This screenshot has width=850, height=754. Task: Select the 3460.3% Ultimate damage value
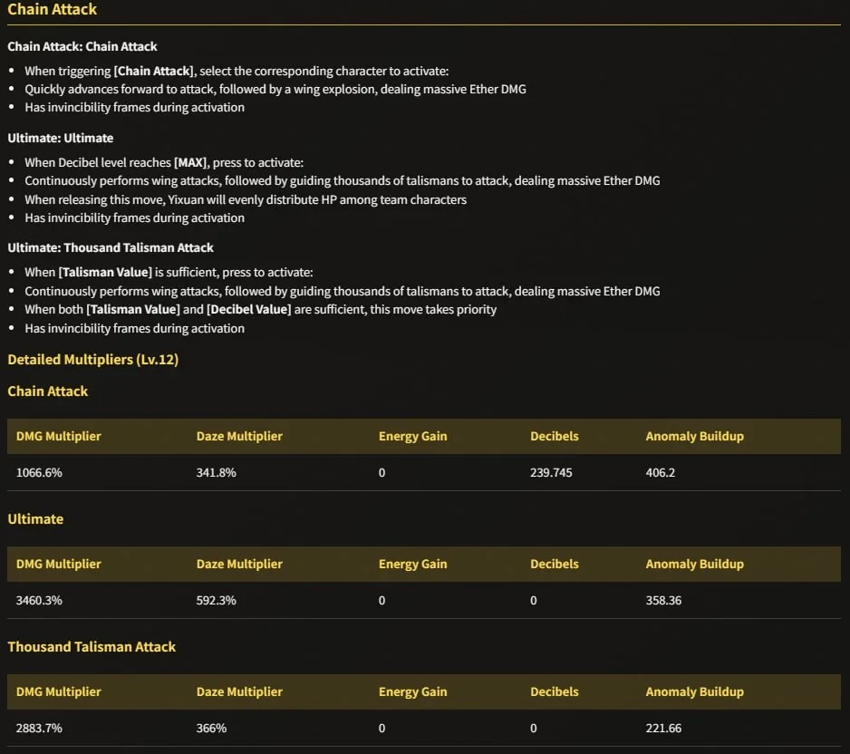(39, 601)
